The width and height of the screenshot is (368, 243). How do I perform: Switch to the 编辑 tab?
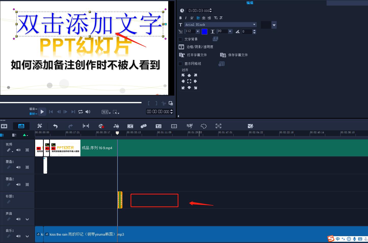(x=250, y=3)
